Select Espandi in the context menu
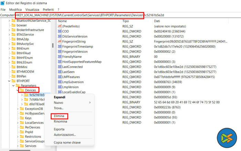Image resolution: width=241 pixels, height=151 pixels. point(60,97)
